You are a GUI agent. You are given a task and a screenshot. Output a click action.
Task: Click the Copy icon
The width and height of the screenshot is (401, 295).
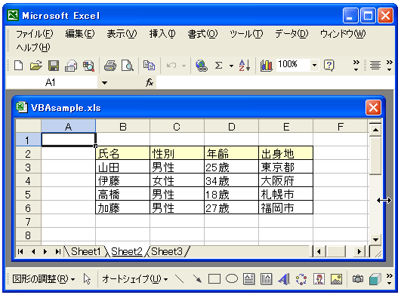coord(149,66)
